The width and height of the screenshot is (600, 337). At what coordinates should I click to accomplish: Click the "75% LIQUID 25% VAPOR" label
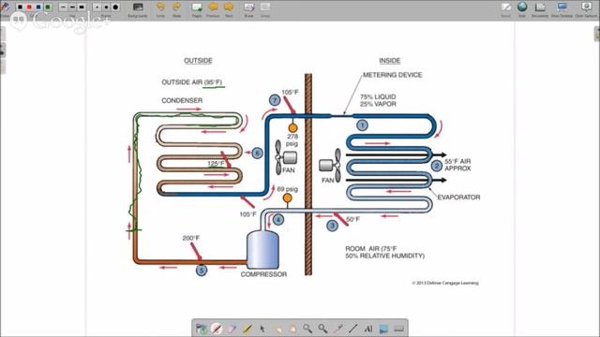378,100
